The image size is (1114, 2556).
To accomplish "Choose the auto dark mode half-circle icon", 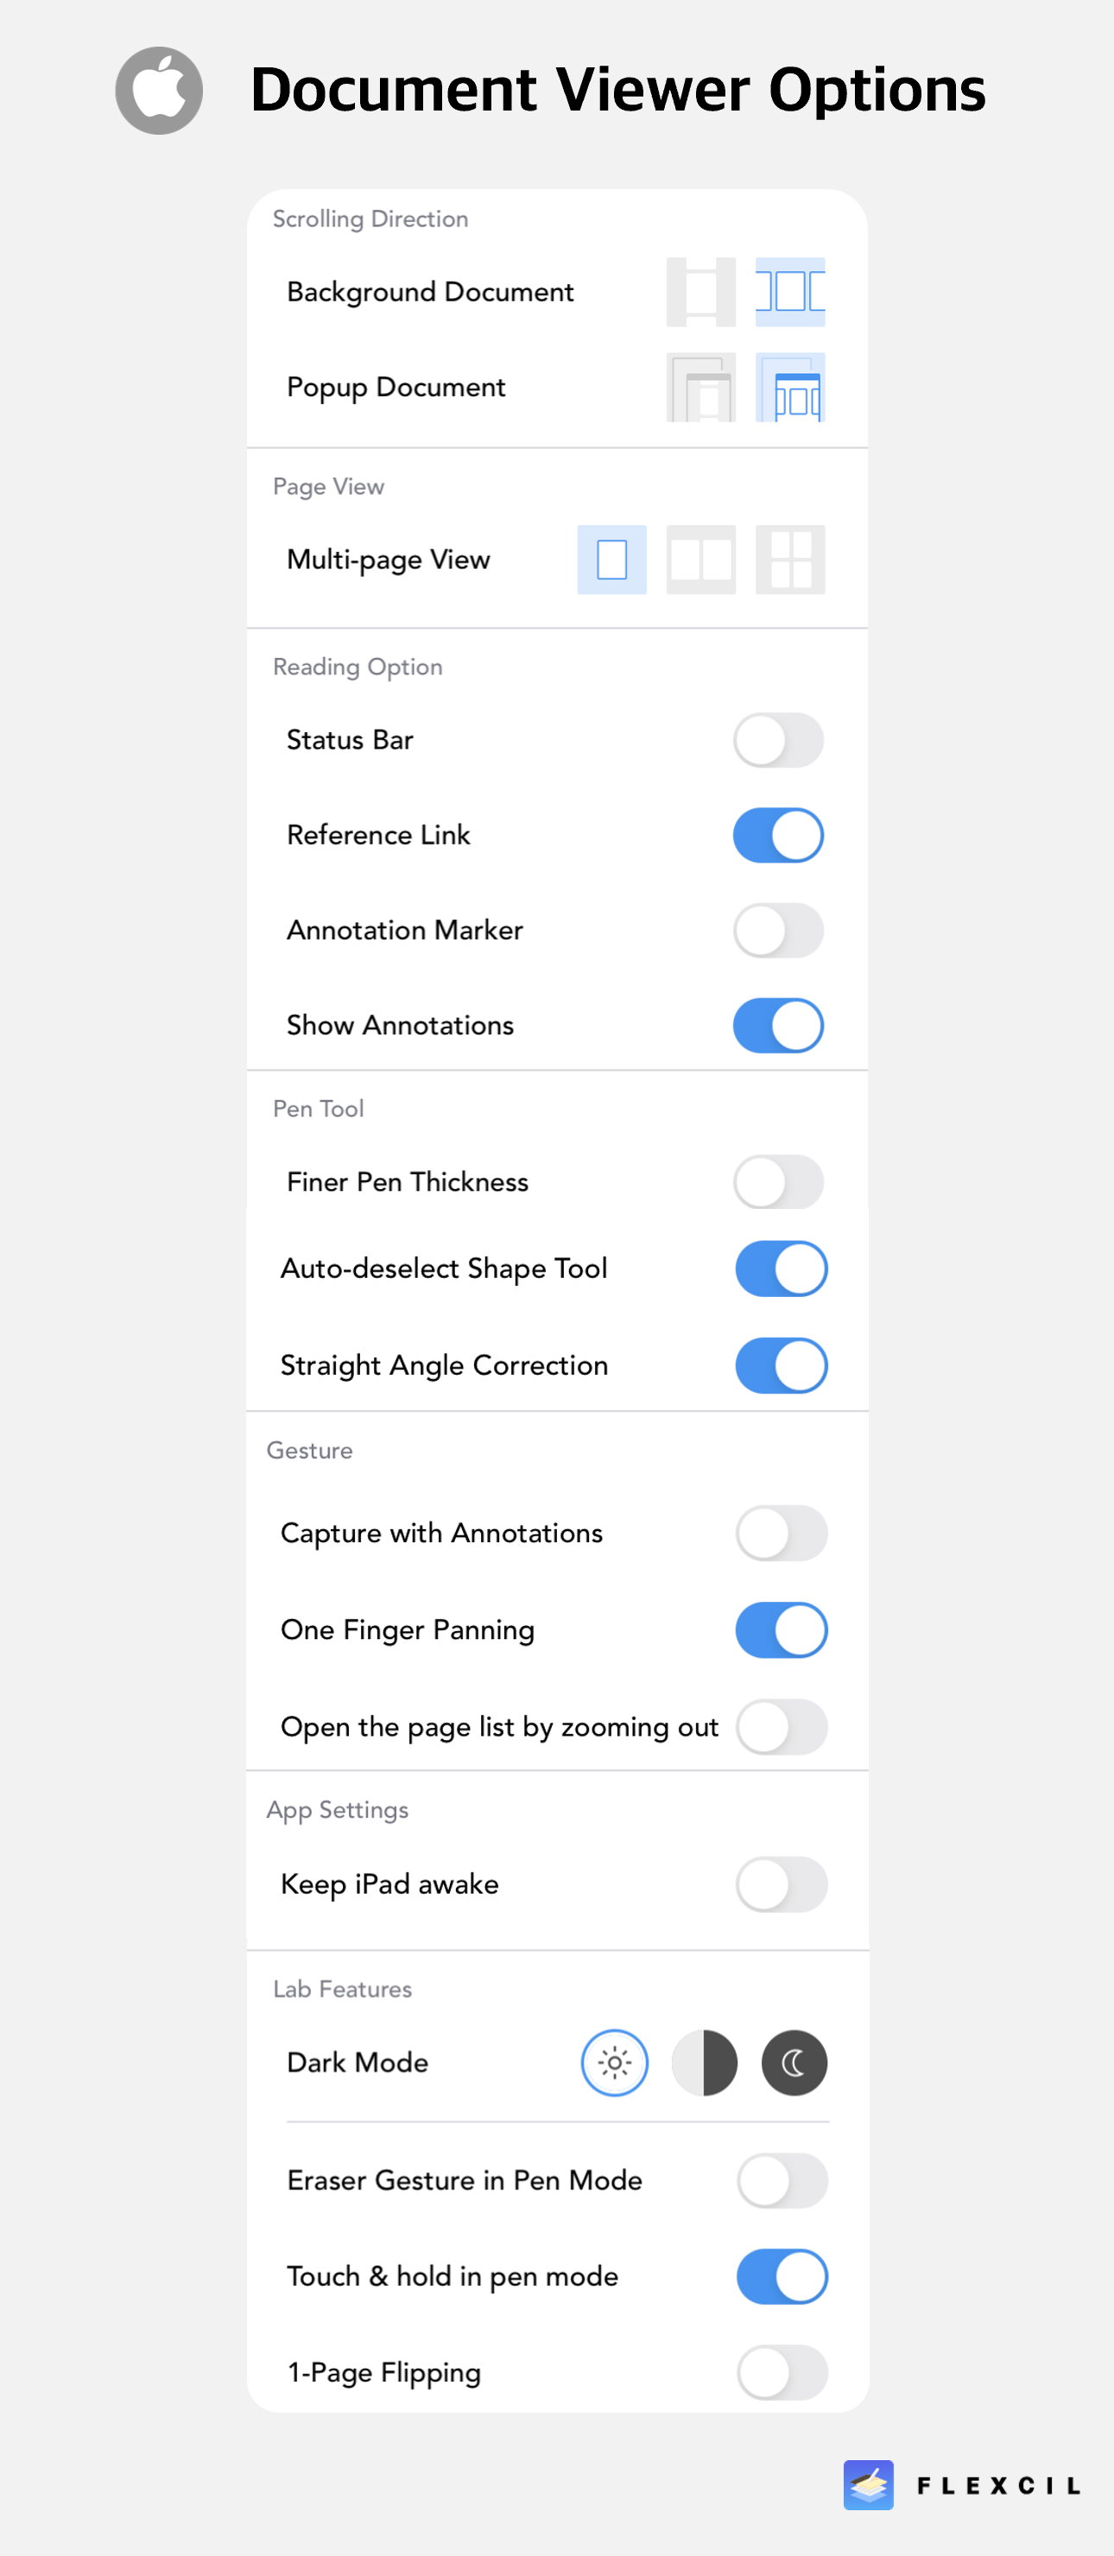I will click(x=705, y=2063).
